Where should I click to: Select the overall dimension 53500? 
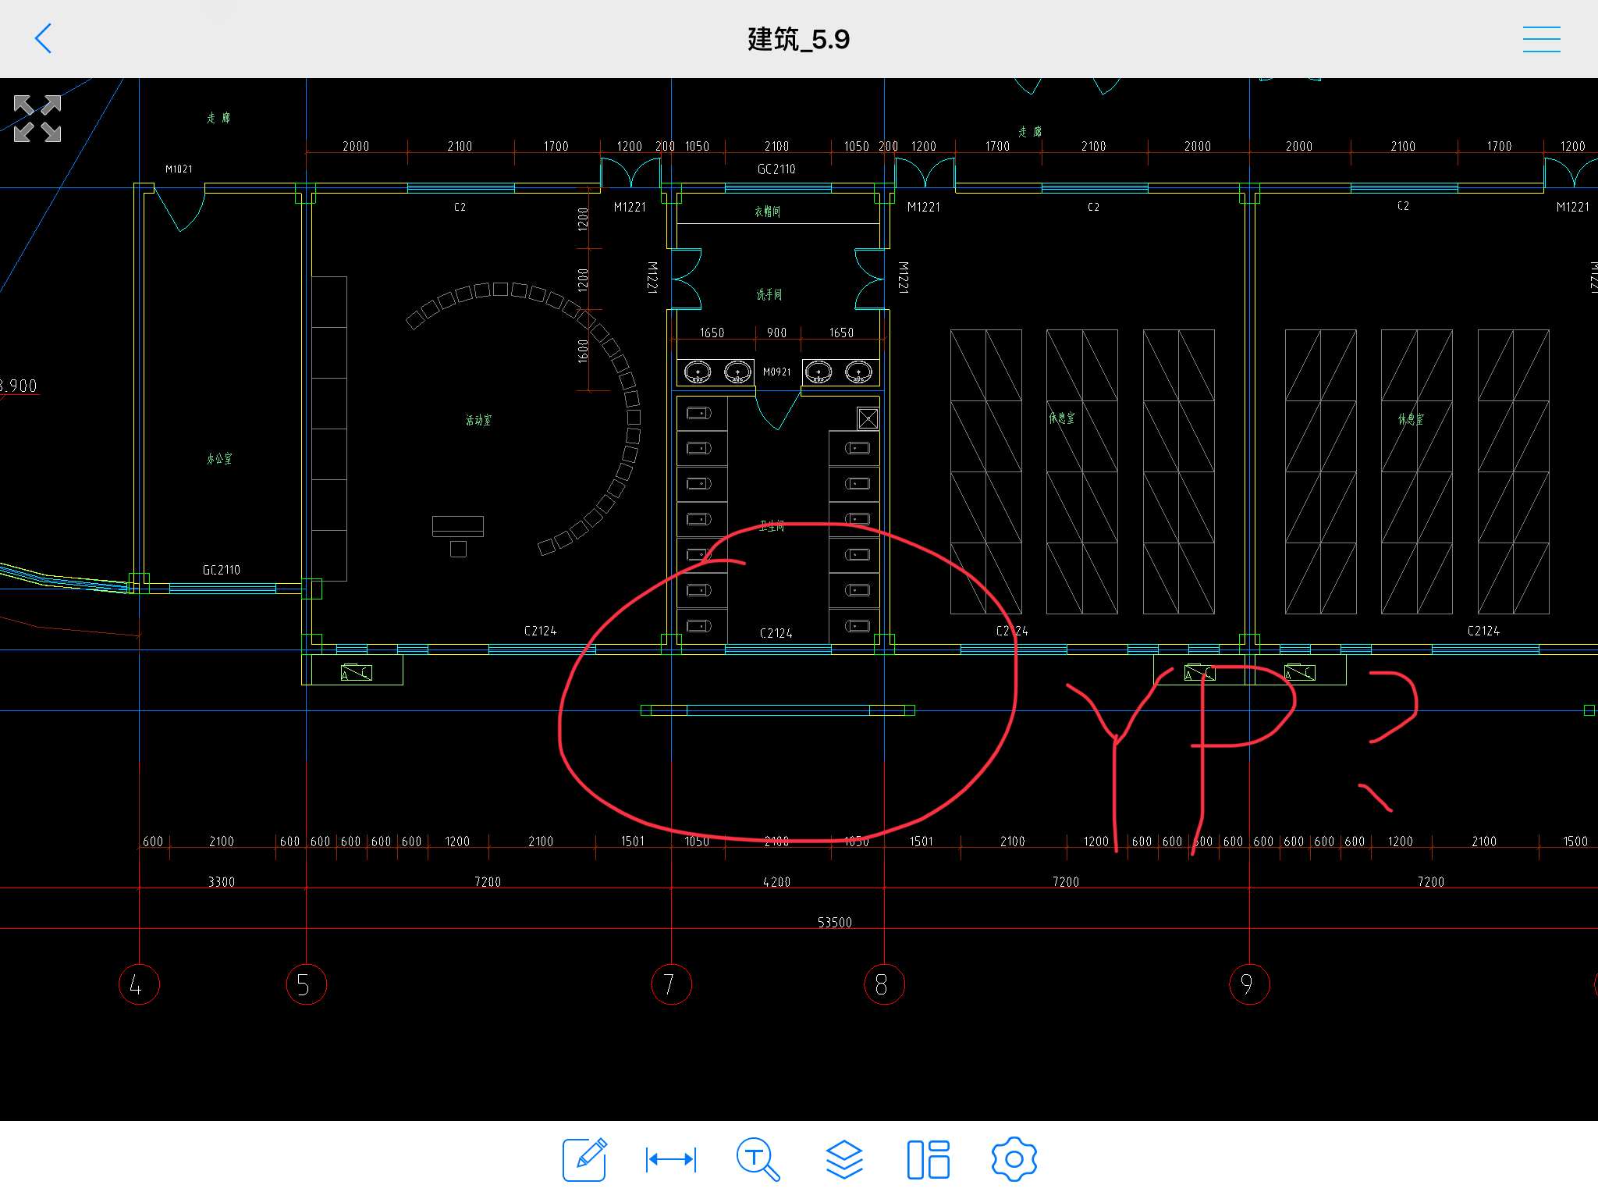click(x=835, y=923)
